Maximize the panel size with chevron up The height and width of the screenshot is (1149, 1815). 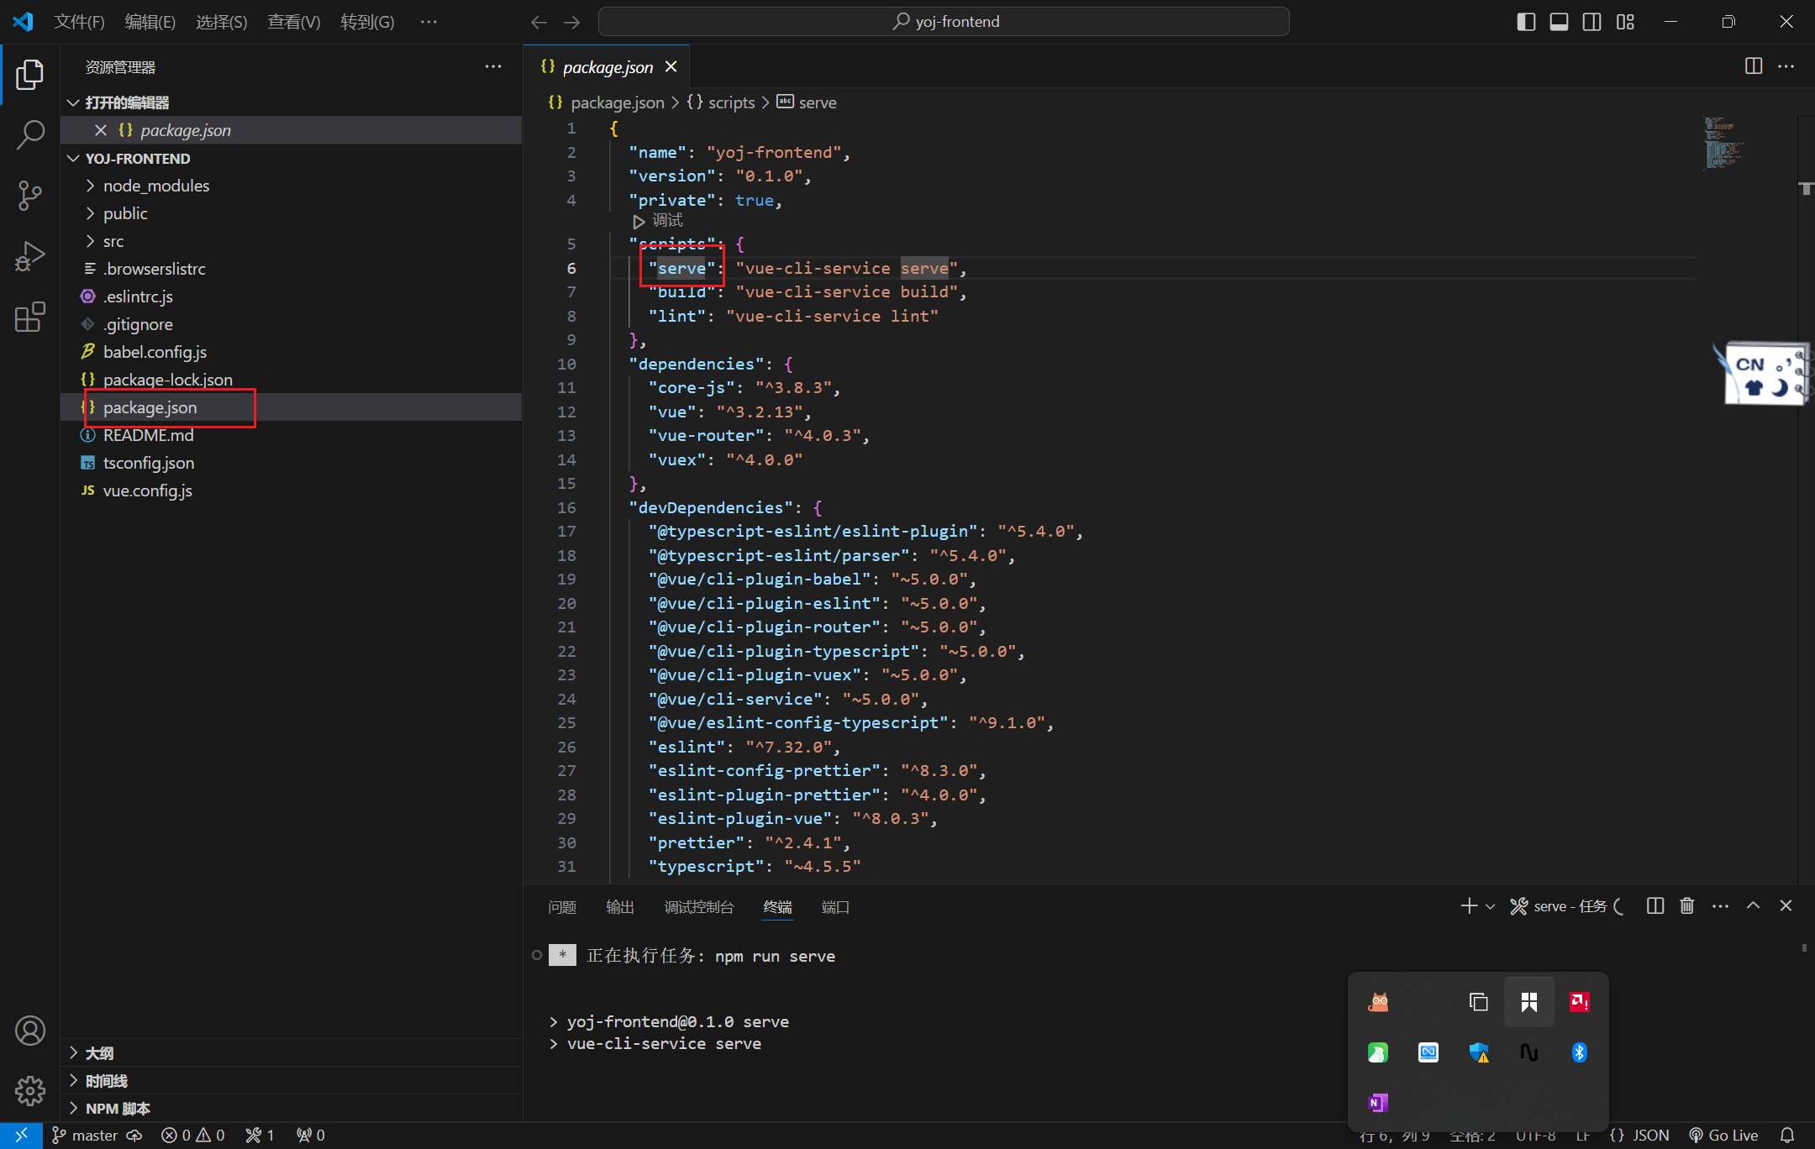[x=1753, y=906]
